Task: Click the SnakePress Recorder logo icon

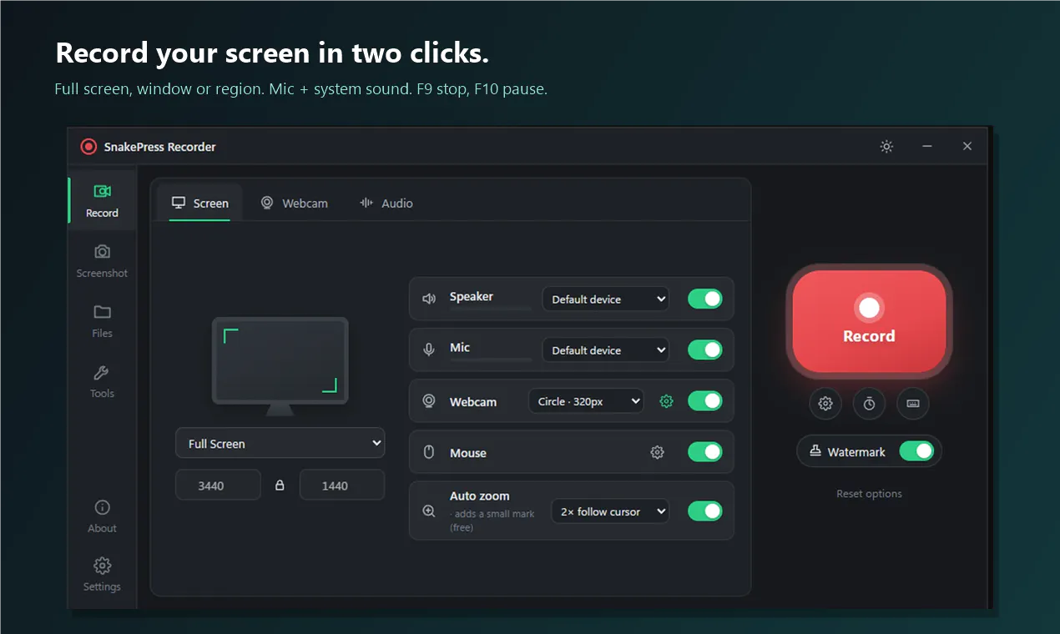Action: tap(88, 147)
